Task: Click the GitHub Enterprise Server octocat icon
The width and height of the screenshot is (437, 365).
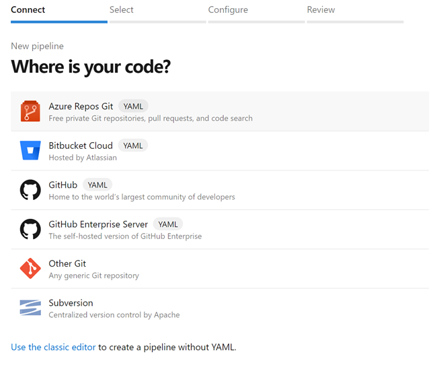Action: tap(30, 229)
